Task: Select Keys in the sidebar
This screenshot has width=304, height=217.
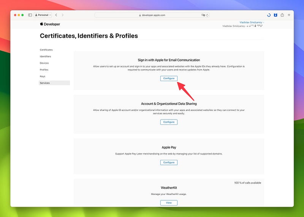Action: 43,77
